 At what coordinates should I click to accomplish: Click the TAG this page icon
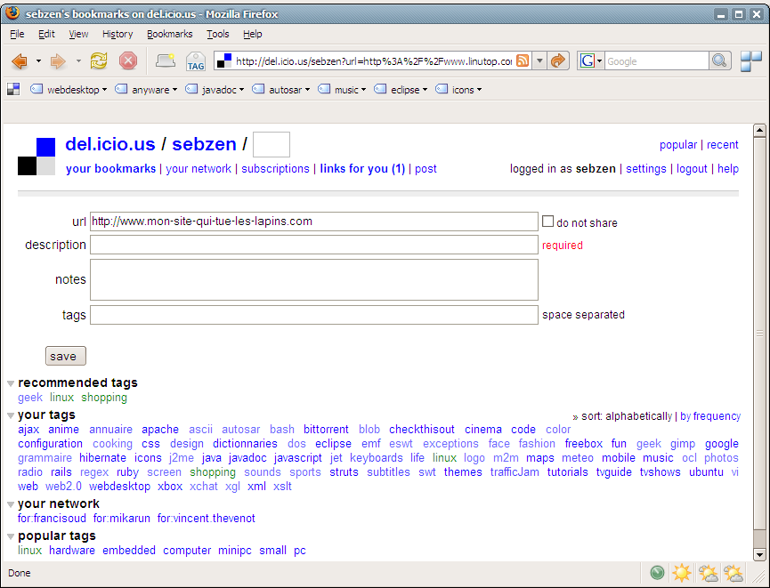(196, 62)
